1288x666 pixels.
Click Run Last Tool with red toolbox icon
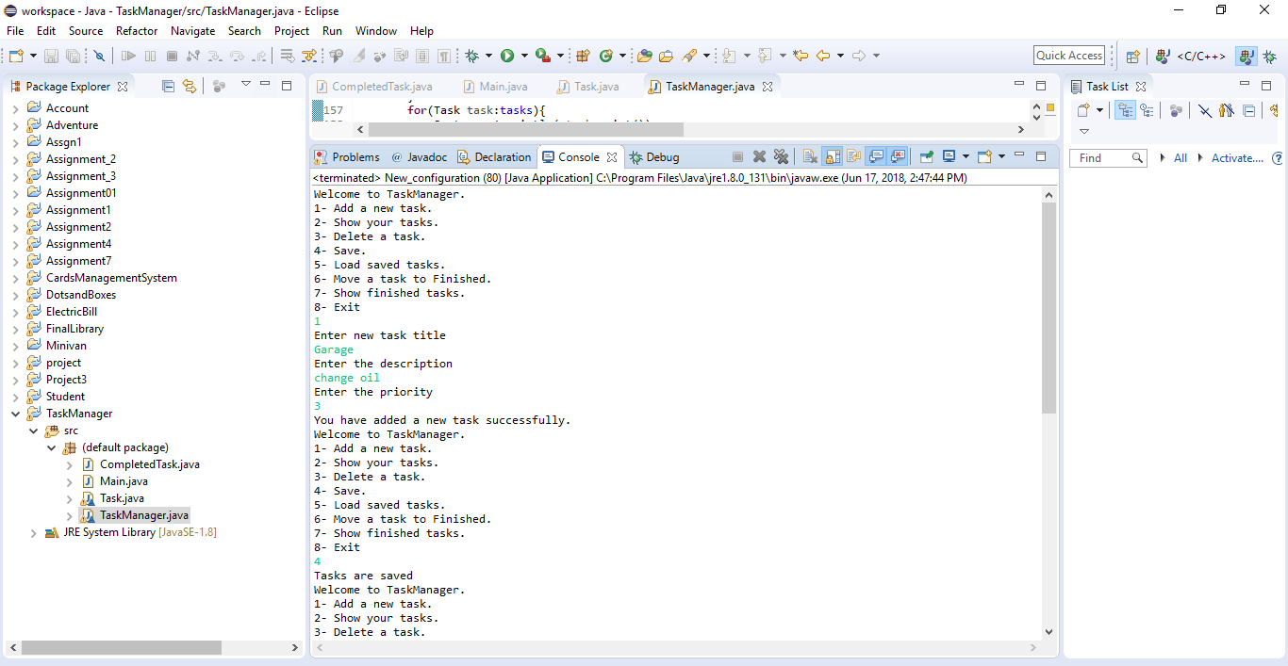(542, 56)
